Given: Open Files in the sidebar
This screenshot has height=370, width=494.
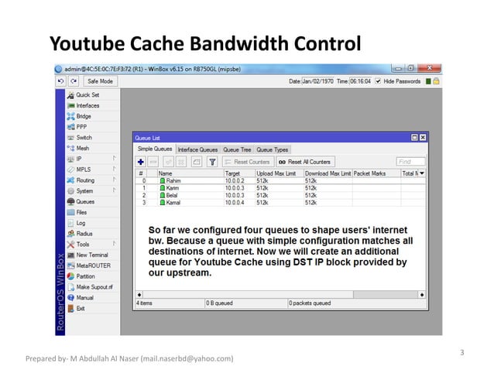Looking at the screenshot, I should click(92, 212).
